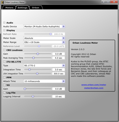This screenshot has height=122, width=119.
Task: Click the VU Gain slider handle
Action: pos(25,89)
